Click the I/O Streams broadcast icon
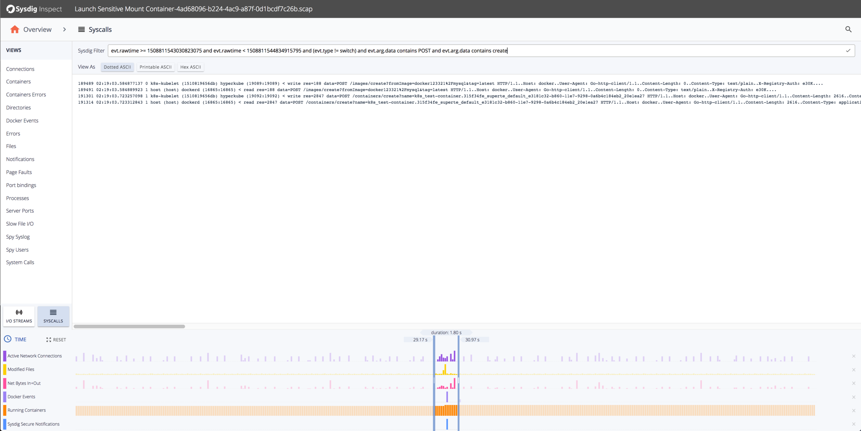Image resolution: width=861 pixels, height=431 pixels. [19, 312]
